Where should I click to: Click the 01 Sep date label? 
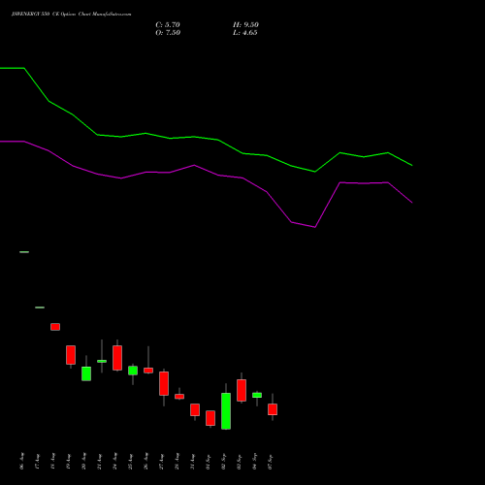click(209, 462)
